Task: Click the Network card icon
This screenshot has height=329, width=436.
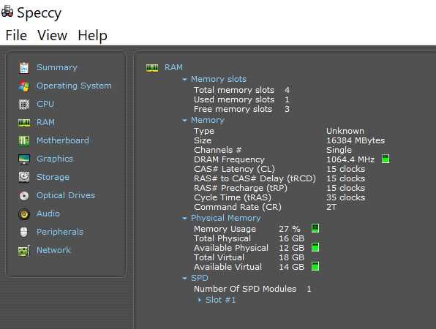Action: [24, 251]
